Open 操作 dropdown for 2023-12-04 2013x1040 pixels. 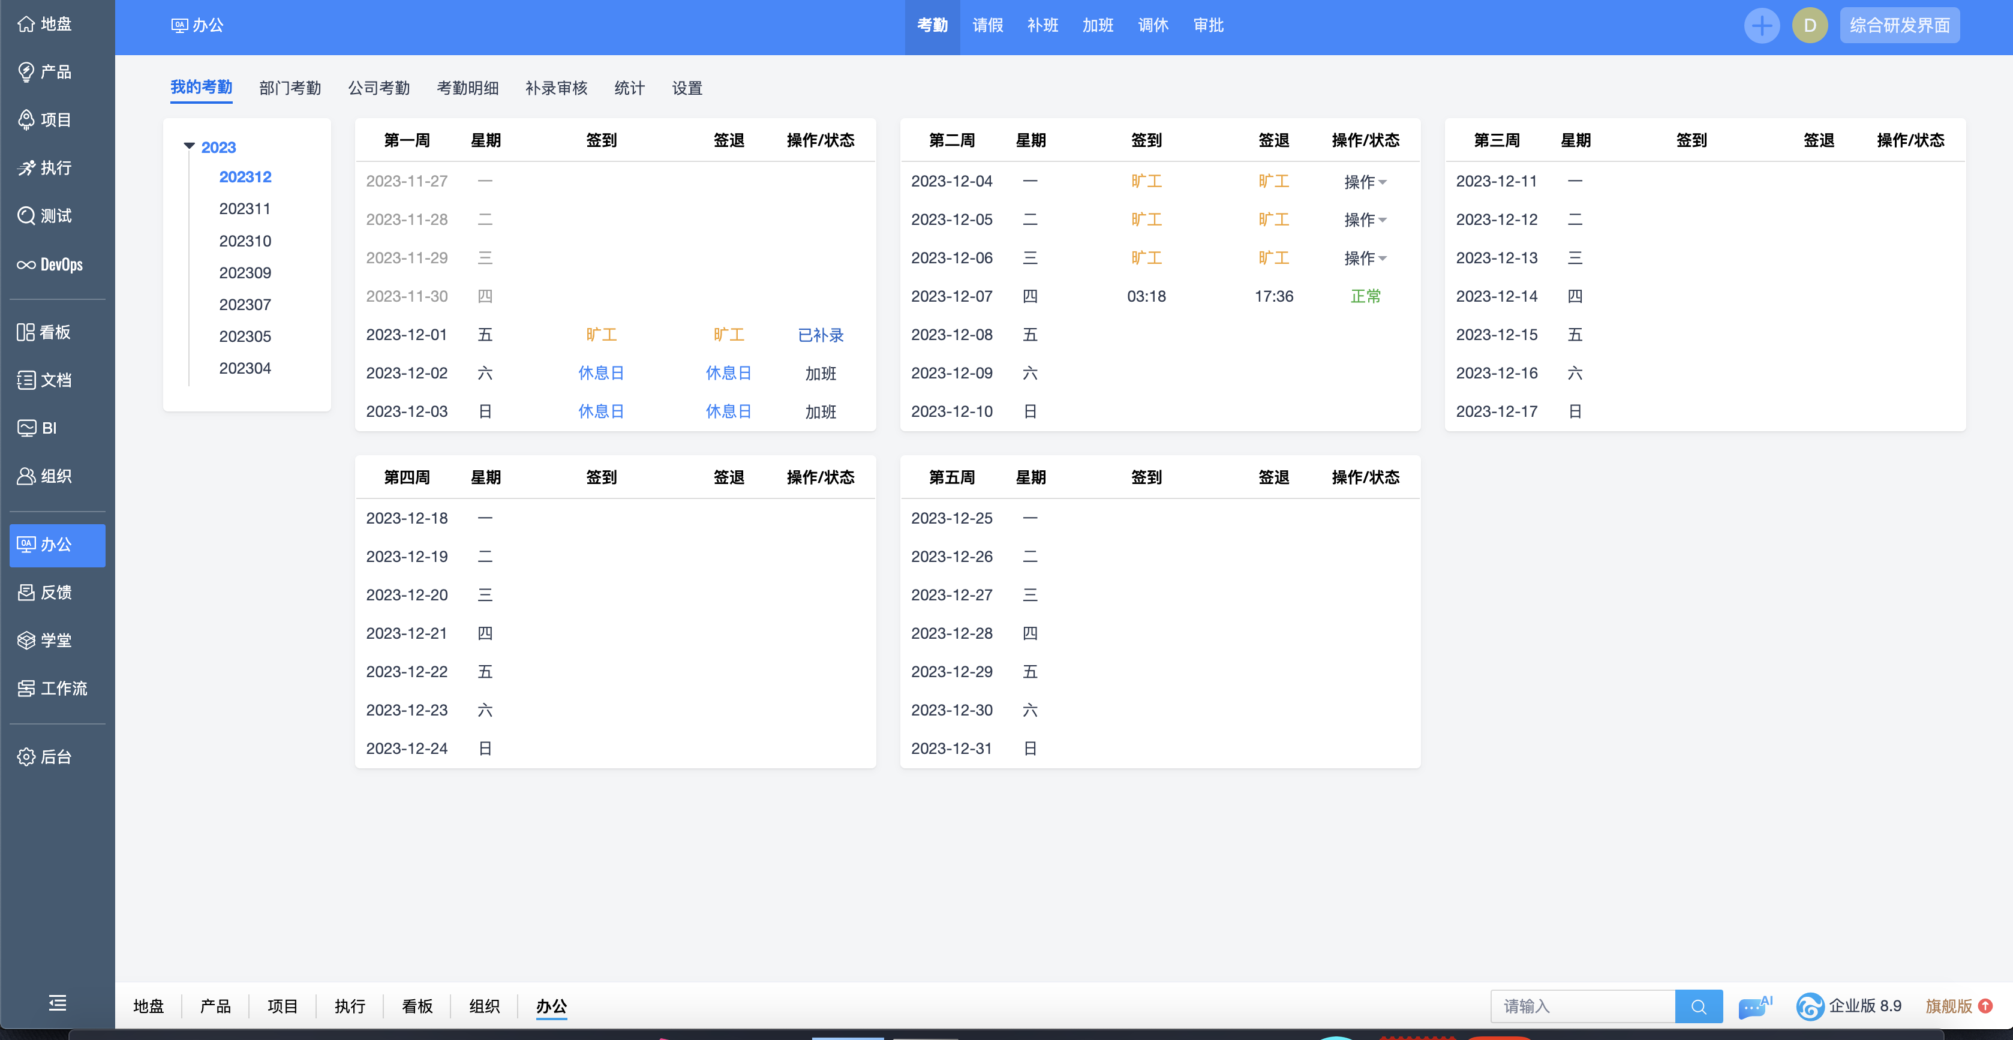1365,182
